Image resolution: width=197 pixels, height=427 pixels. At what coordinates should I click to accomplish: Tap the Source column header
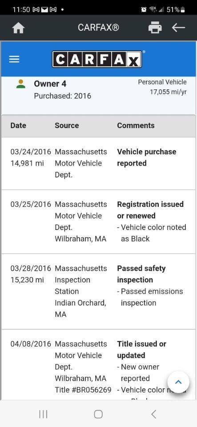(x=67, y=125)
